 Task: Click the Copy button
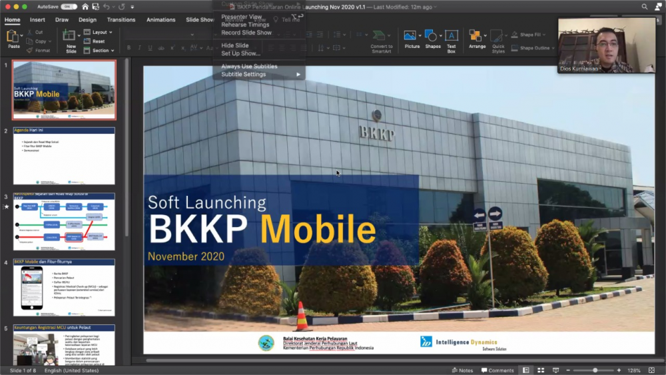[37, 41]
